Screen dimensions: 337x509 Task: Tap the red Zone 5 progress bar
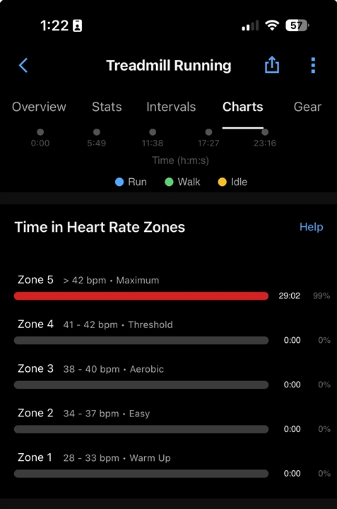coord(141,296)
